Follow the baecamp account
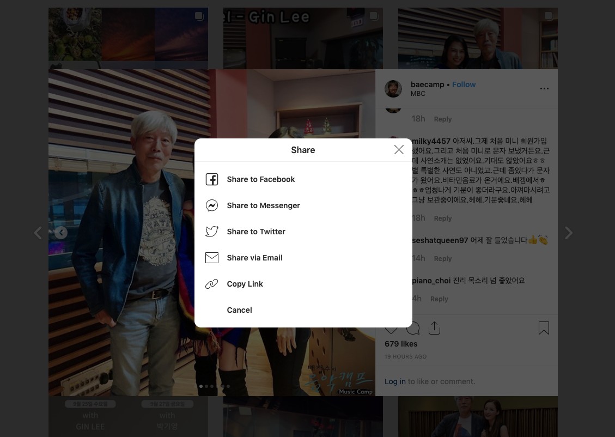Viewport: 615px width, 437px height. click(x=464, y=84)
